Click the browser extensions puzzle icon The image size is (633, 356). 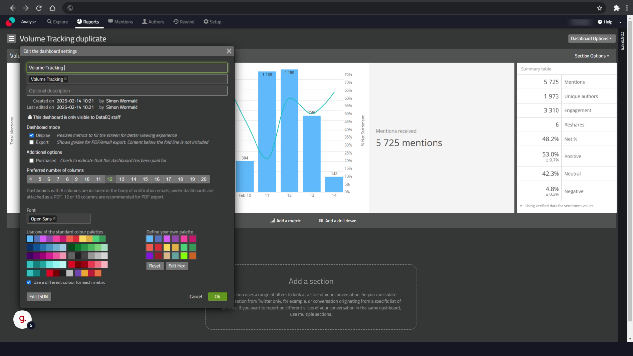click(616, 8)
